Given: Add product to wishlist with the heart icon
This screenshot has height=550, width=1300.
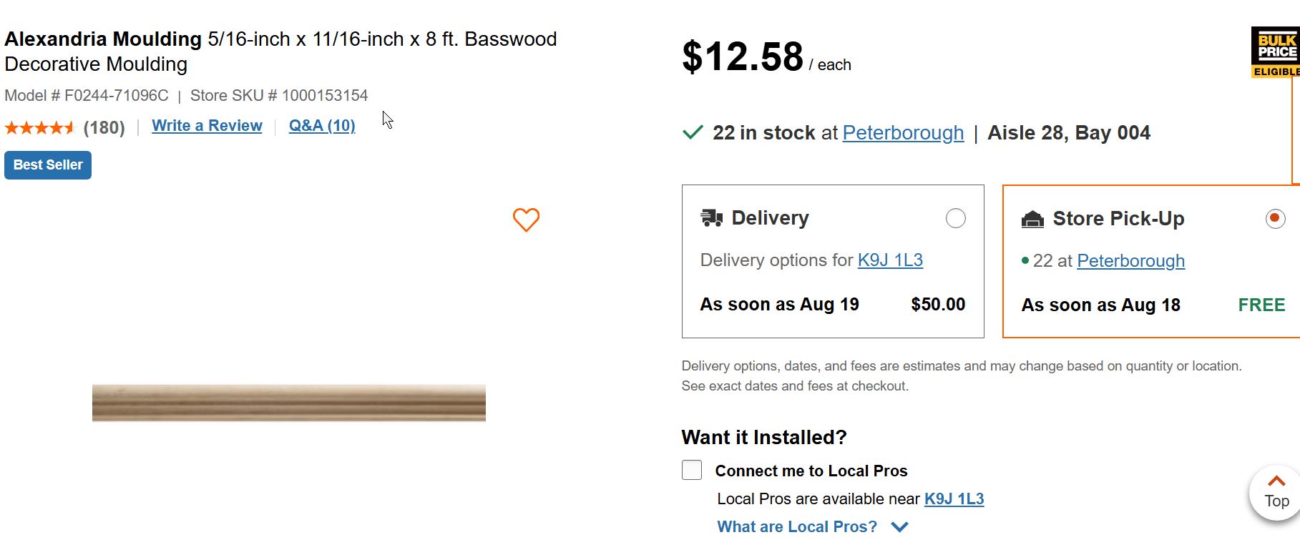Looking at the screenshot, I should [x=526, y=220].
